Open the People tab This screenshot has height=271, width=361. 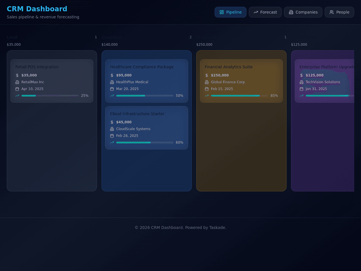339,12
